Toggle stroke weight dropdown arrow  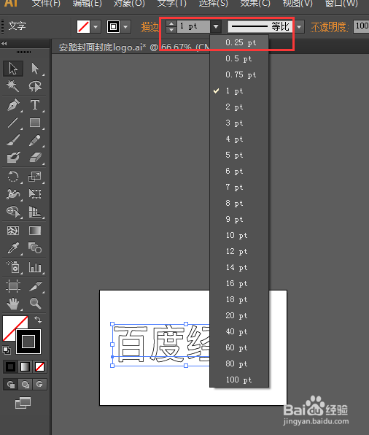click(216, 26)
